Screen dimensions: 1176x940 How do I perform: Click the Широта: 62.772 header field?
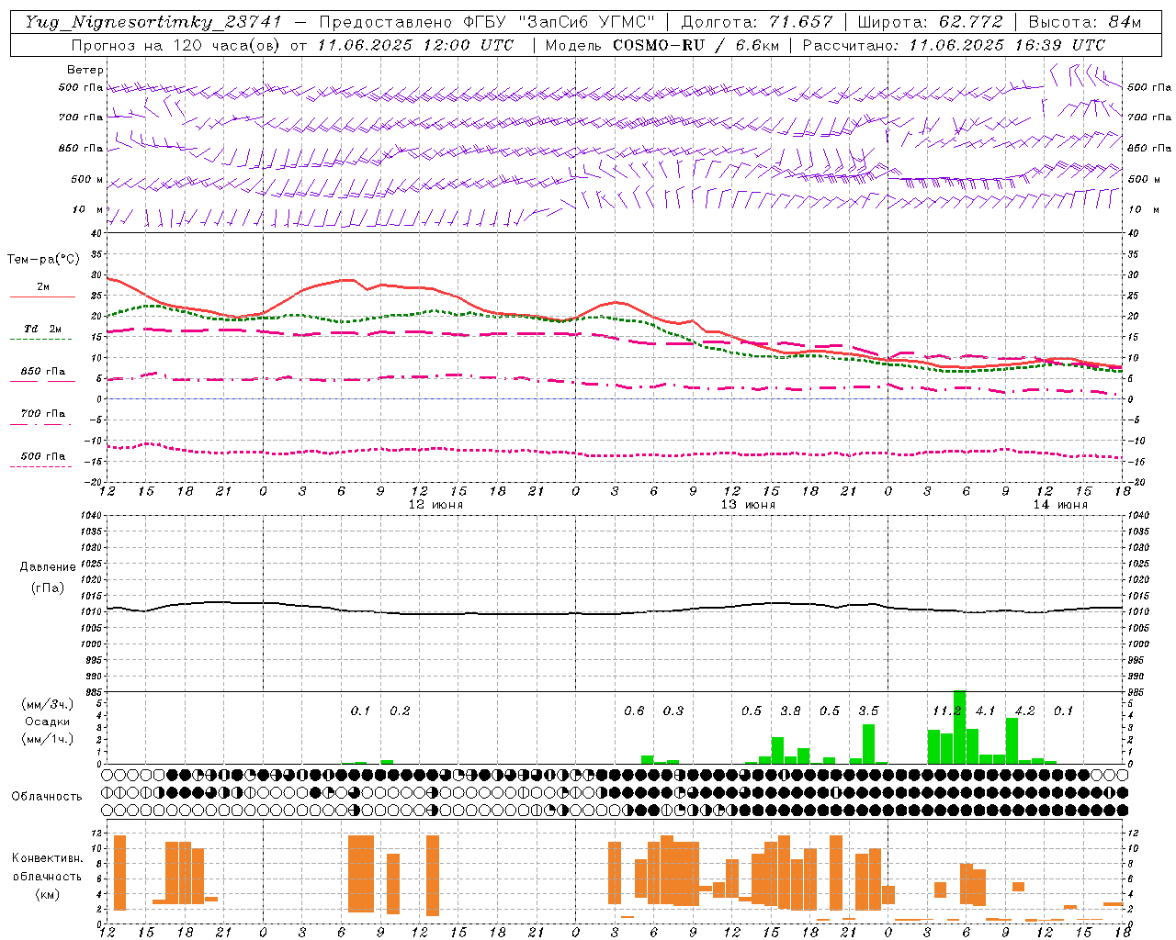[x=930, y=22]
